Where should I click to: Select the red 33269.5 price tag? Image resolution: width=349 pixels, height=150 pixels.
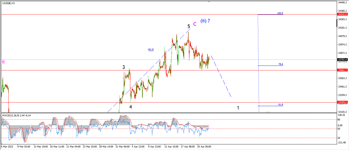click(x=342, y=102)
